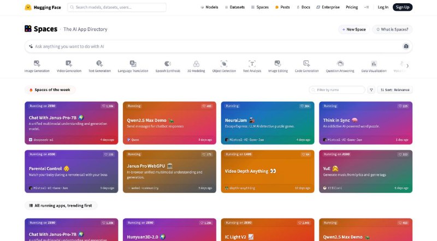This screenshot has height=241, width=437.
Task: Expand categories with the right chevron arrow
Action: (408, 66)
